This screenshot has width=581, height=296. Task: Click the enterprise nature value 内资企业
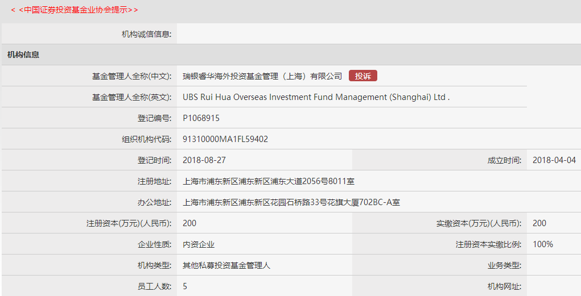click(x=199, y=244)
